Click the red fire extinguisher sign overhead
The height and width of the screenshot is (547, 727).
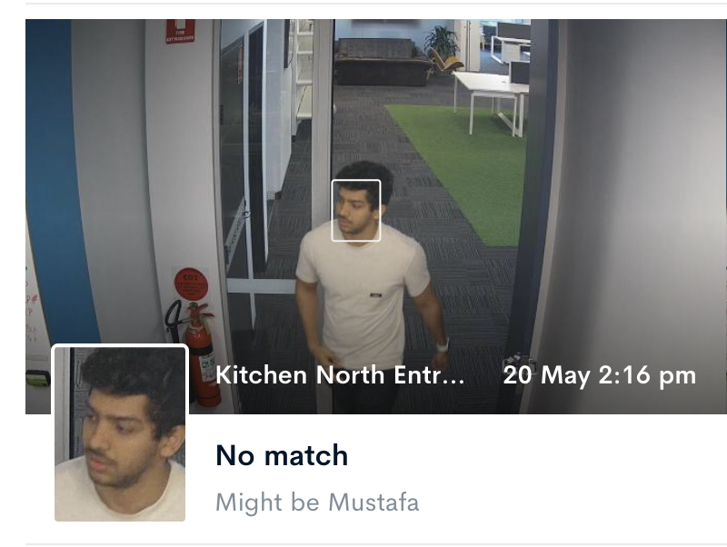point(180,31)
